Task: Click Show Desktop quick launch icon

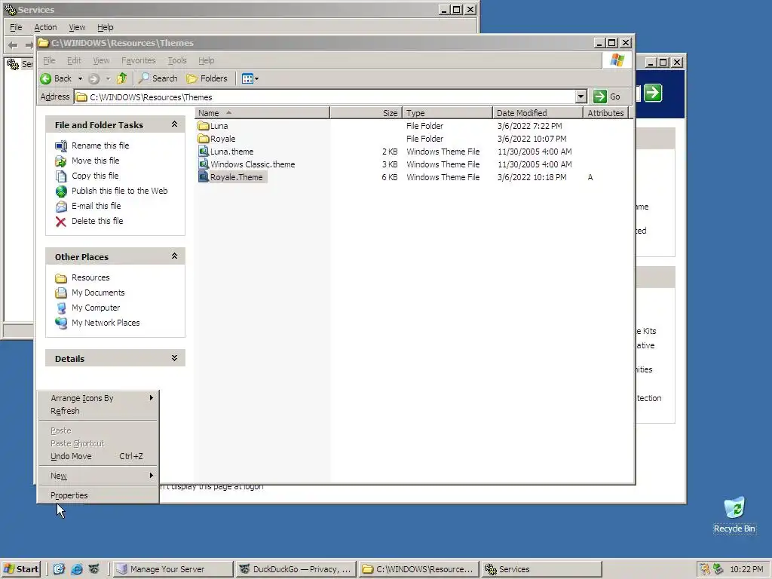Action: point(59,569)
